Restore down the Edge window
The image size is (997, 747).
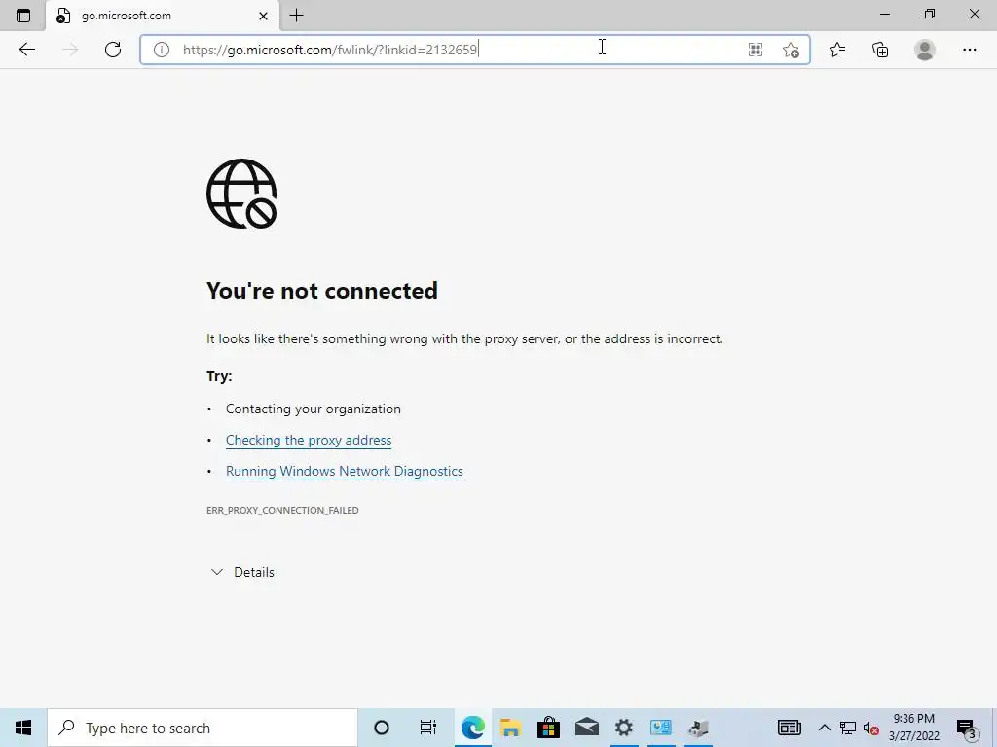[930, 14]
